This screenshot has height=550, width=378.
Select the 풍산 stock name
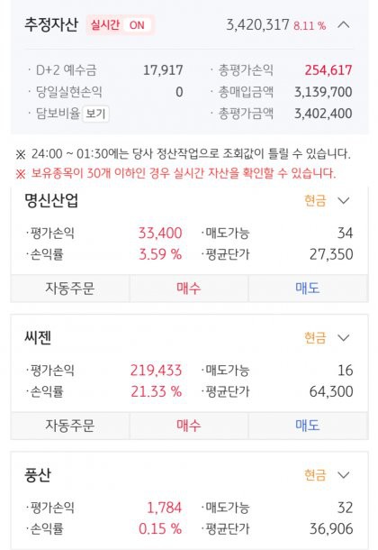[x=38, y=475]
